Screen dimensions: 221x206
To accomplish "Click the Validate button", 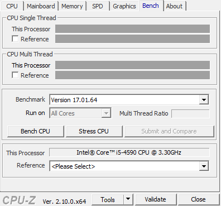I will pos(155,199).
